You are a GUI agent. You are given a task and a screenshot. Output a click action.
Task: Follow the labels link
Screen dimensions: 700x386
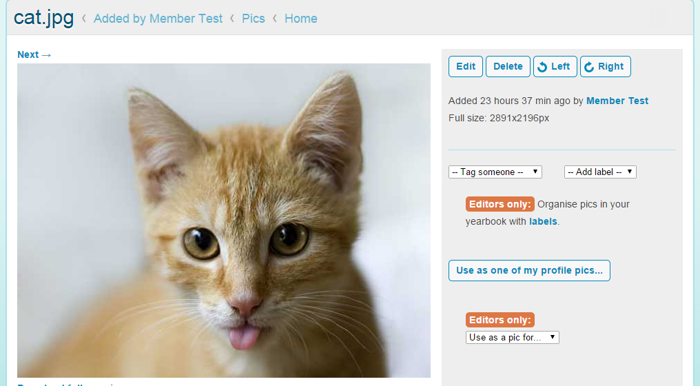(x=543, y=222)
